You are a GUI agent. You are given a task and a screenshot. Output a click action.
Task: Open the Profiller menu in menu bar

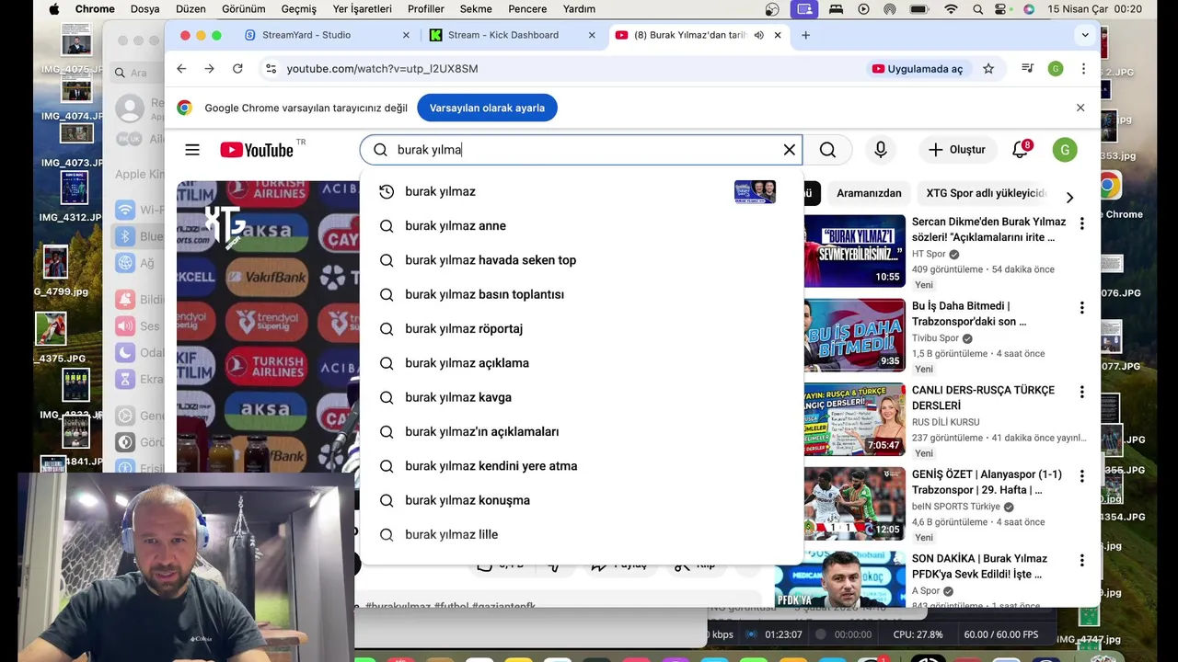pos(425,9)
